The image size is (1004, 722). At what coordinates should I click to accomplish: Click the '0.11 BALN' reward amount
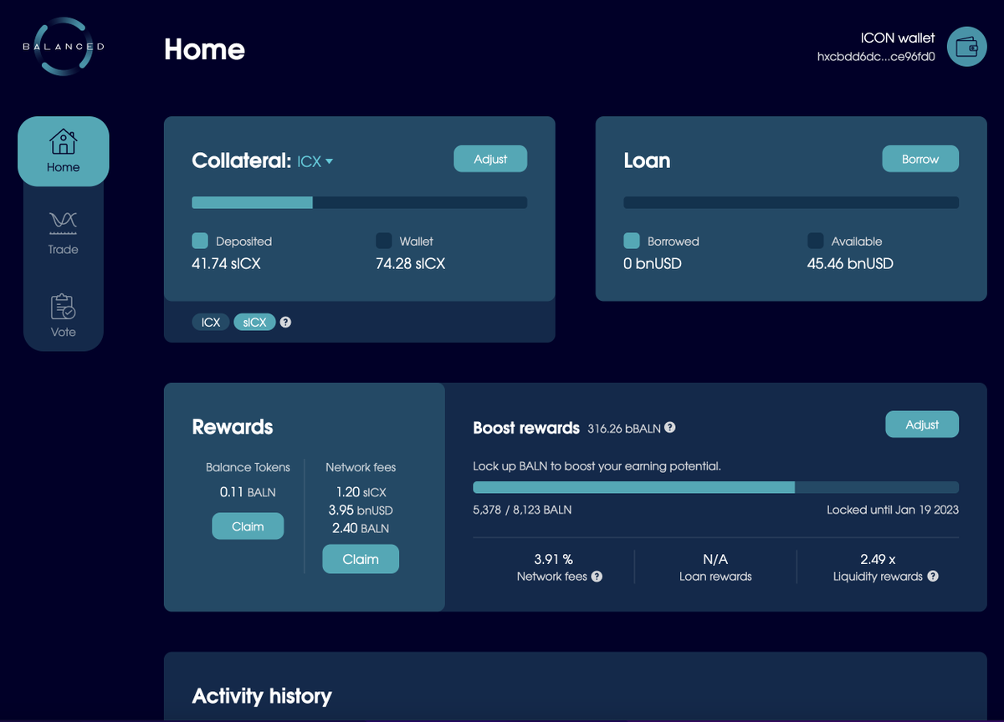click(248, 492)
